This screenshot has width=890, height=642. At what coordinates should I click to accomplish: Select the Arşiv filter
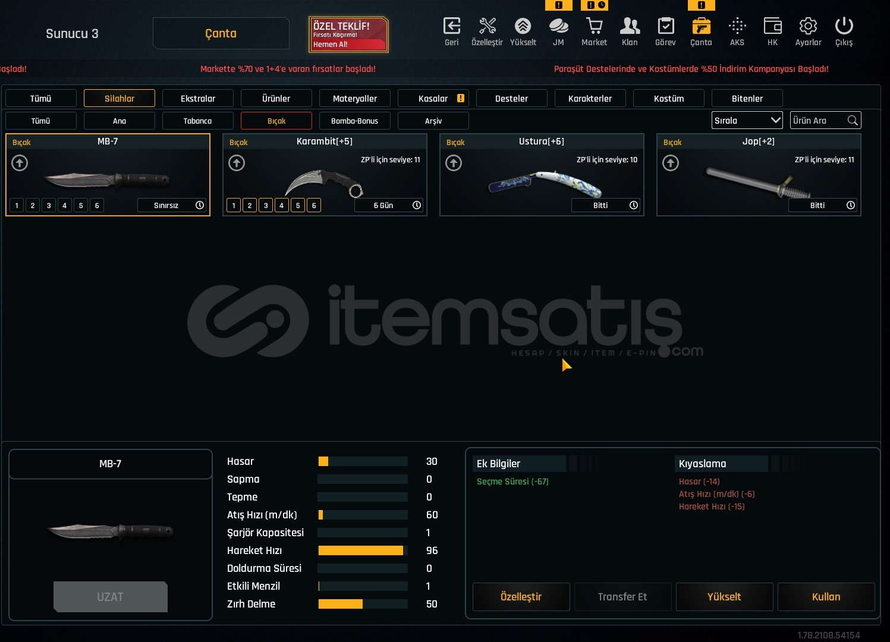[433, 121]
